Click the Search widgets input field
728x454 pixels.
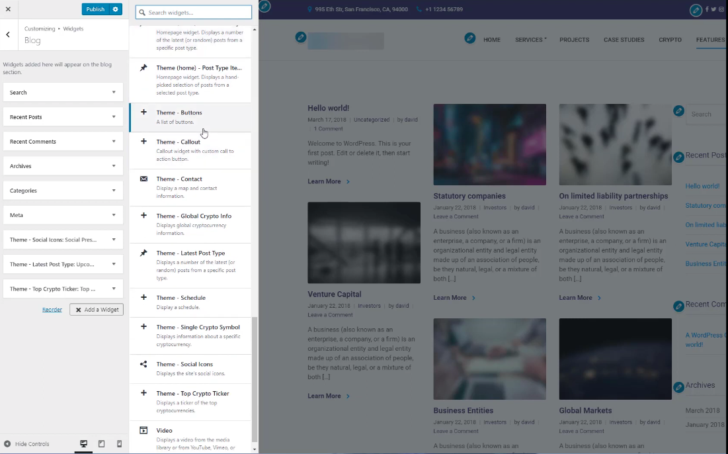pyautogui.click(x=194, y=13)
